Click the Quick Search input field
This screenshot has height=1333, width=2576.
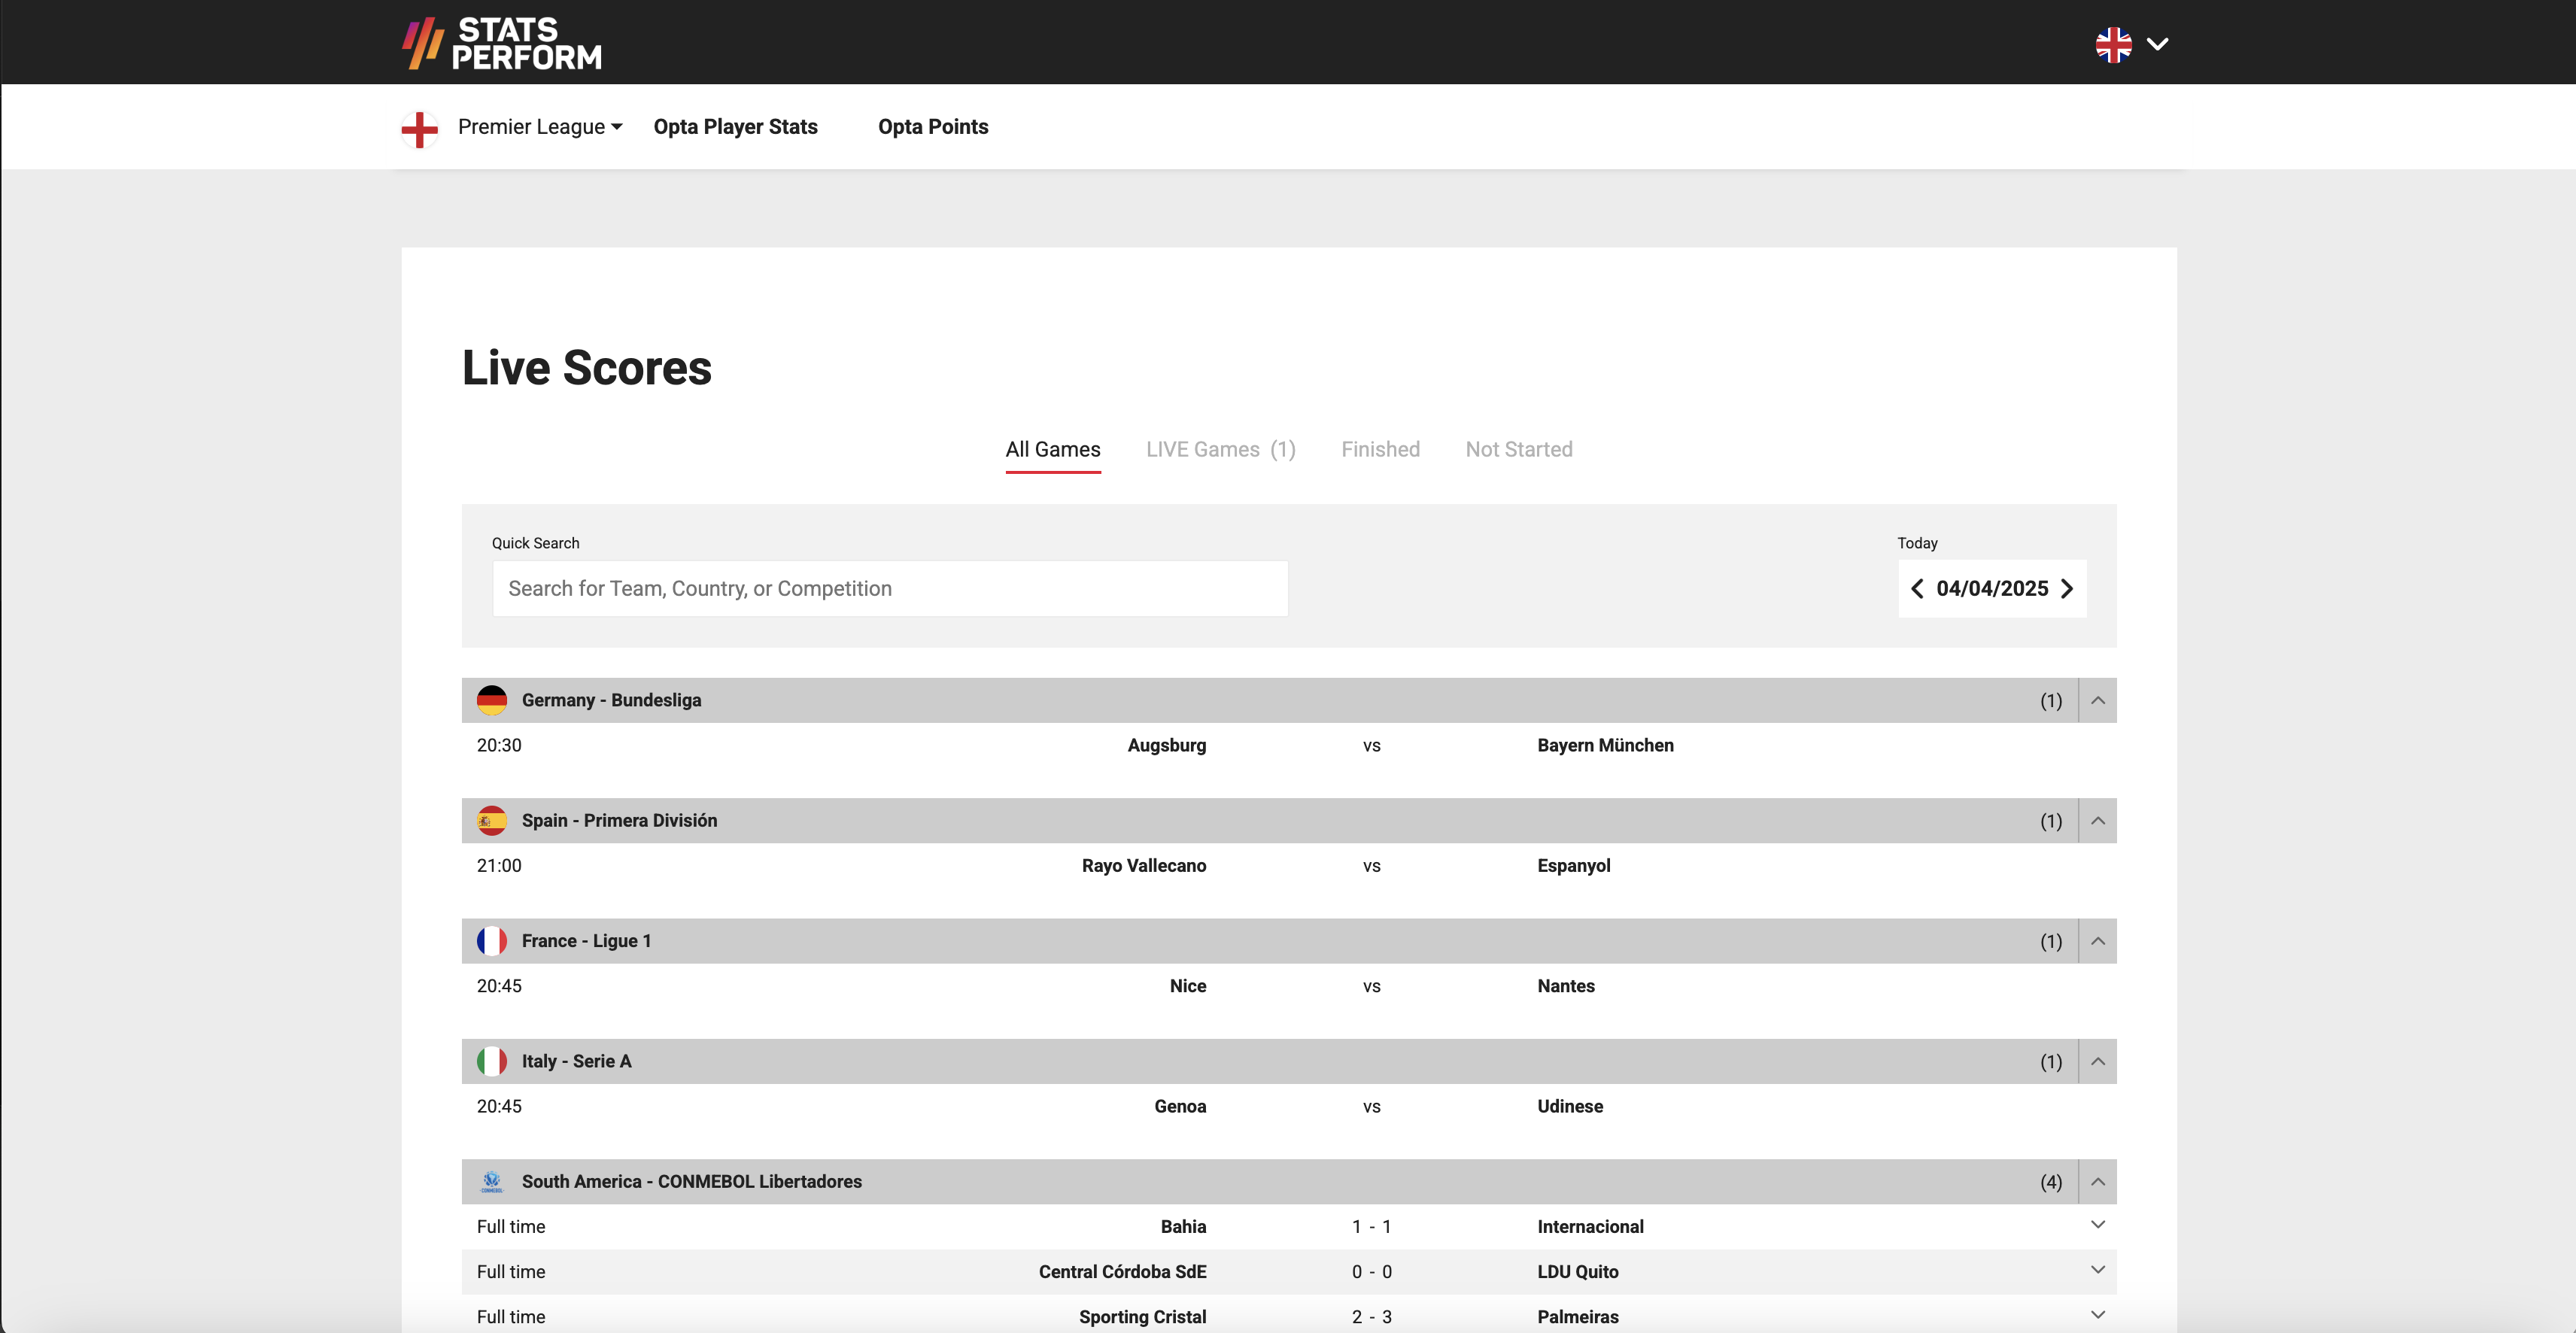click(890, 588)
